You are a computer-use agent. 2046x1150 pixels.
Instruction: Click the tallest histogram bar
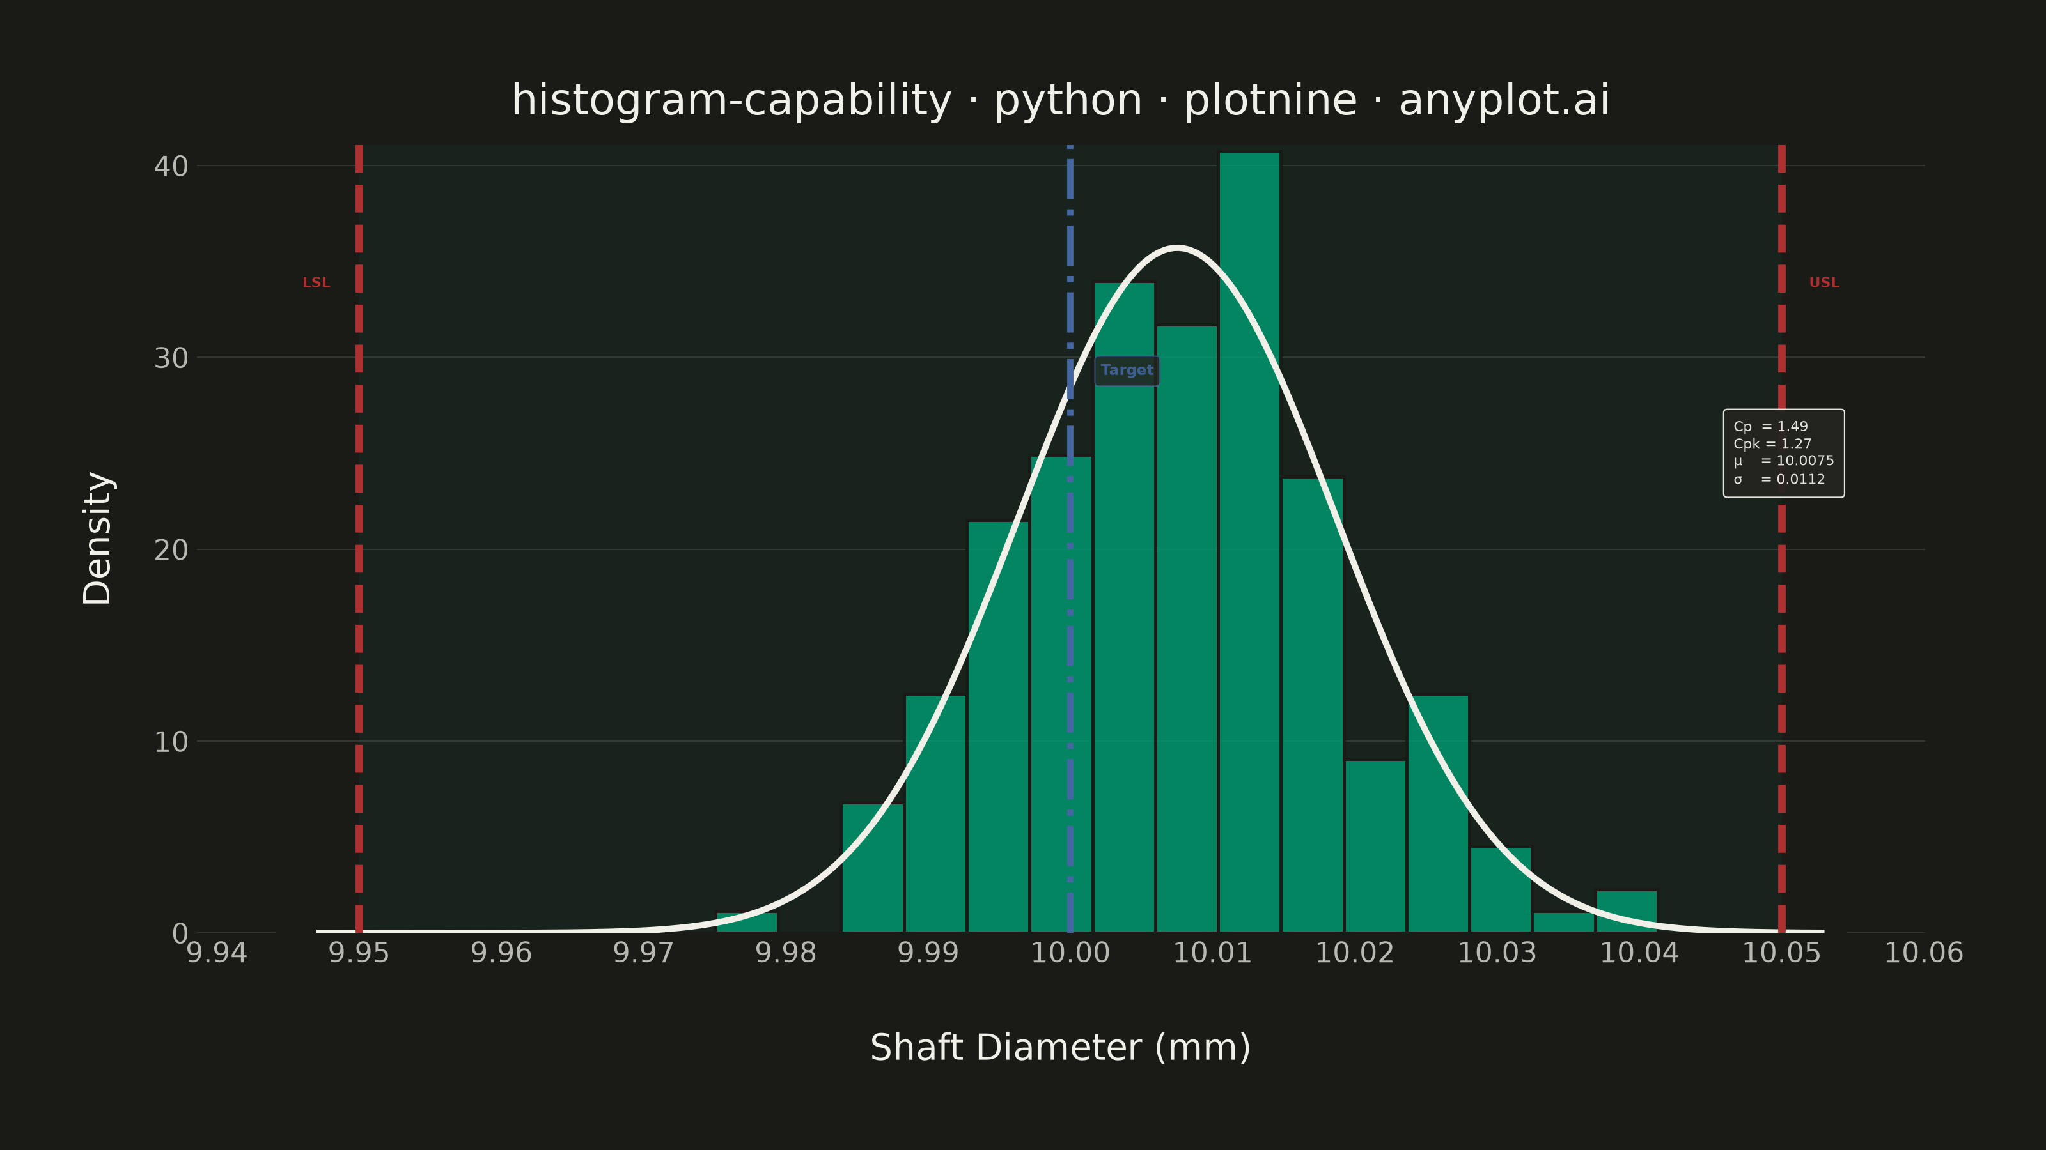point(1249,542)
